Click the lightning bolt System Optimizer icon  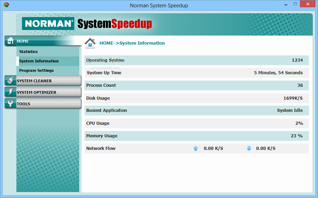pyautogui.click(x=10, y=92)
